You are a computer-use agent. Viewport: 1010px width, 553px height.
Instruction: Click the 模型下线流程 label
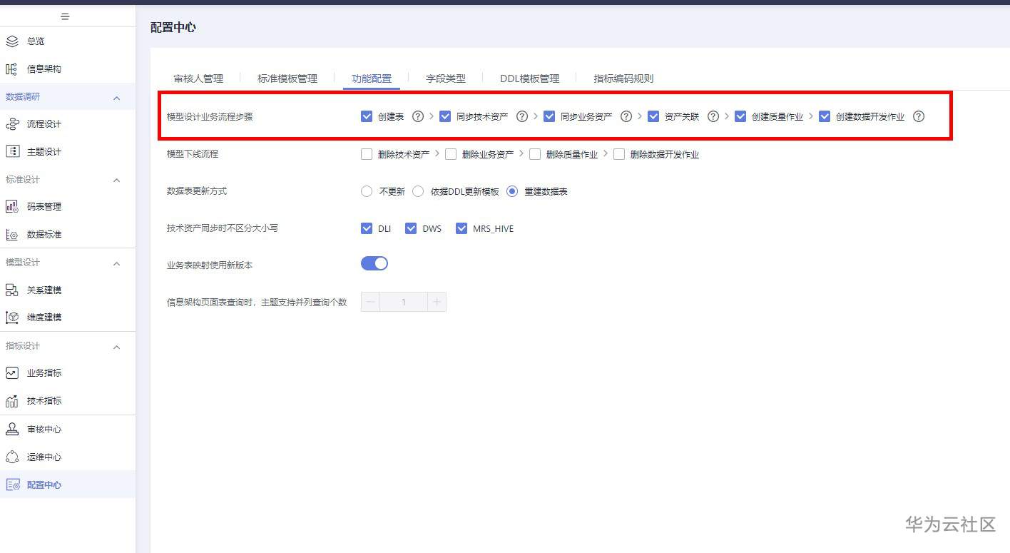193,154
